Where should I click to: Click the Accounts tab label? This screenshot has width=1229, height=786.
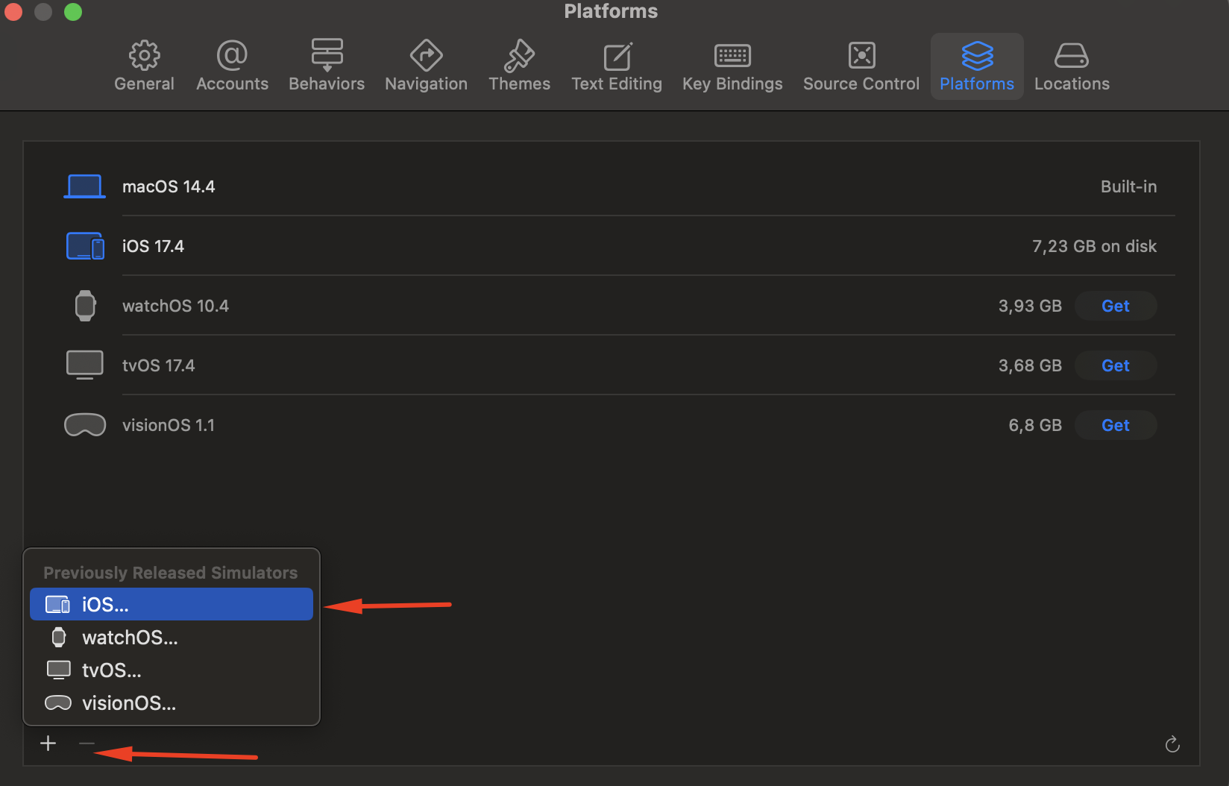click(x=232, y=84)
